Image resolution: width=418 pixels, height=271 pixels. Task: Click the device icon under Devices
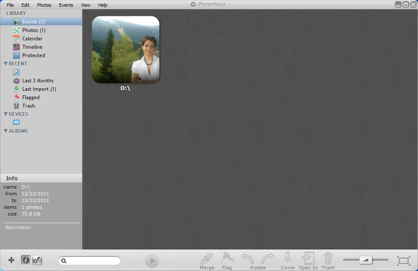coord(16,123)
